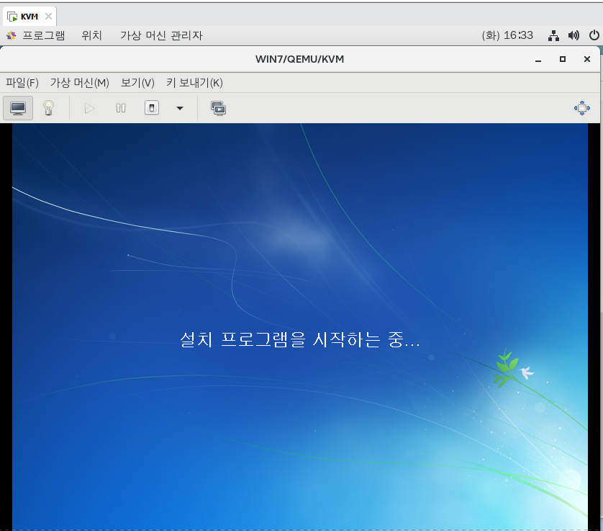Click the 설치 프로그램을 시작하는 중 text
The height and width of the screenshot is (531, 603).
click(x=299, y=339)
